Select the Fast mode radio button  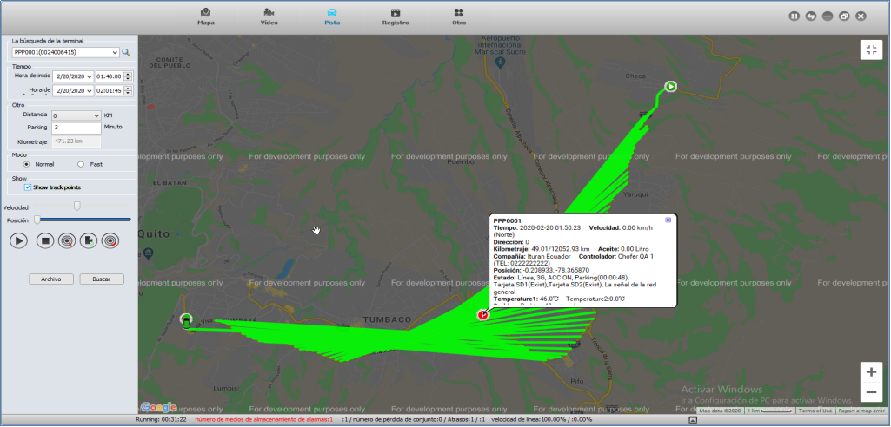(x=81, y=164)
